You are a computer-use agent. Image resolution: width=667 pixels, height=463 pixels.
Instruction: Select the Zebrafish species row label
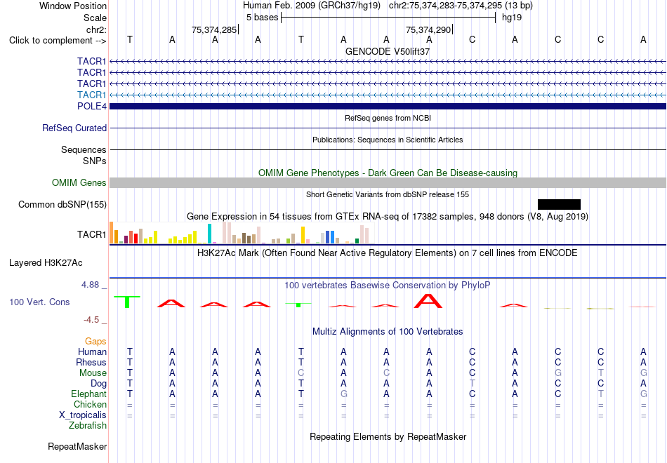(x=88, y=425)
